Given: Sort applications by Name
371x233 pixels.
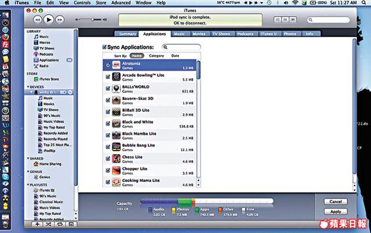Looking at the screenshot, I should [137, 56].
